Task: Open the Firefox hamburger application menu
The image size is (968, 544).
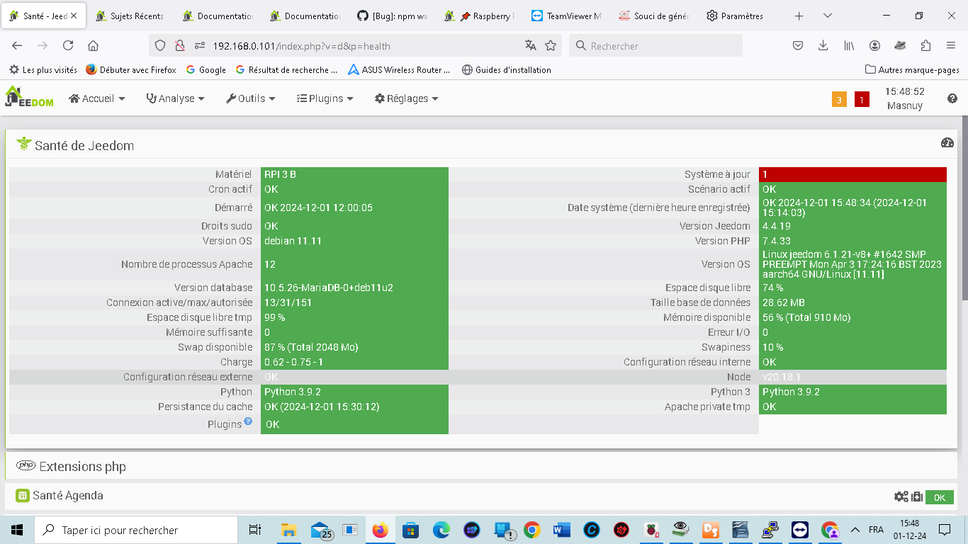Action: pyautogui.click(x=951, y=46)
